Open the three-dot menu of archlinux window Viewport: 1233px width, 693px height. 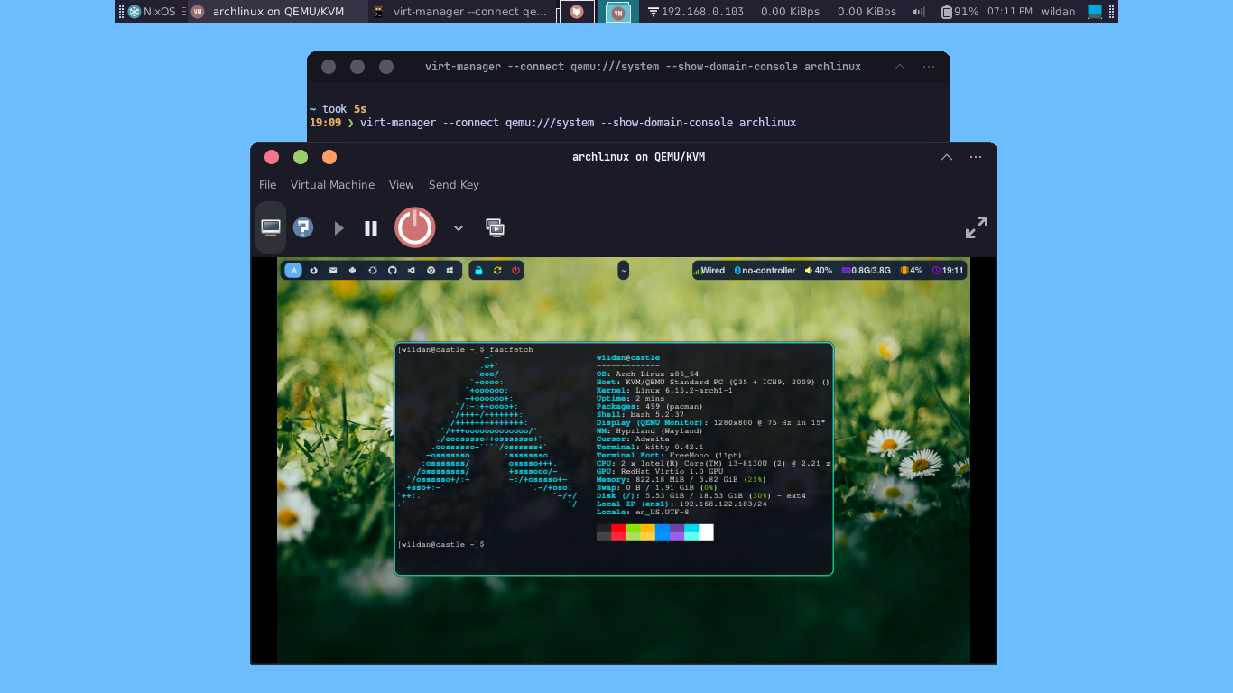pyautogui.click(x=976, y=157)
